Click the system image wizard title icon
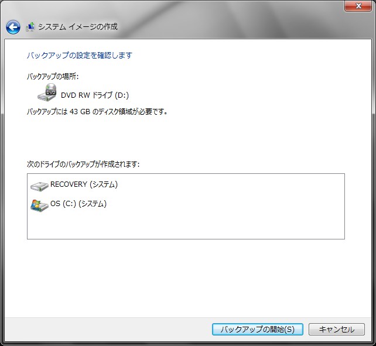Image resolution: width=376 pixels, height=346 pixels. click(x=30, y=27)
